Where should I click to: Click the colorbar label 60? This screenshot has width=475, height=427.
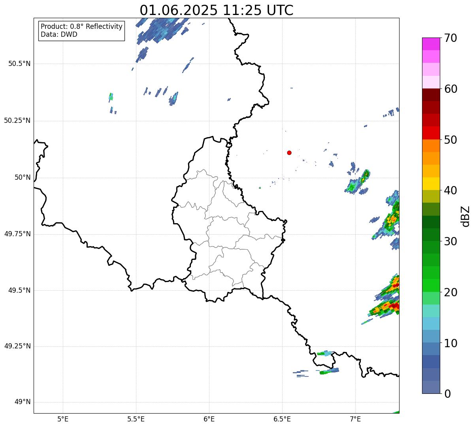tap(450, 89)
